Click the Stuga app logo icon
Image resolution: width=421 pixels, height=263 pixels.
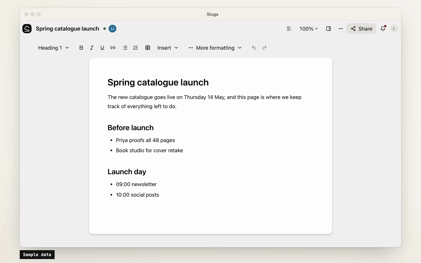(x=27, y=29)
